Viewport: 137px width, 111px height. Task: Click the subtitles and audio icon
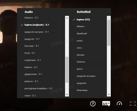click(106, 104)
